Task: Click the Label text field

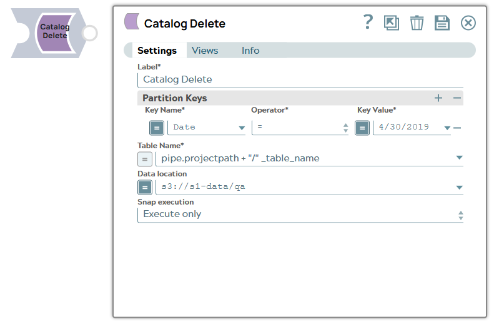Action: tap(300, 79)
